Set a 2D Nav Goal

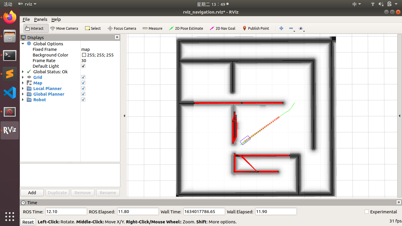pos(222,28)
